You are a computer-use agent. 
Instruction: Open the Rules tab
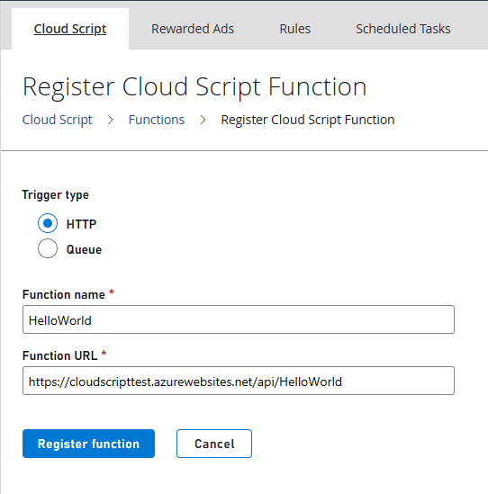295,29
